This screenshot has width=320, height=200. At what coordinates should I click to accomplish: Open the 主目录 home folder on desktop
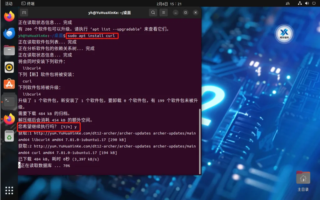[x=303, y=181]
